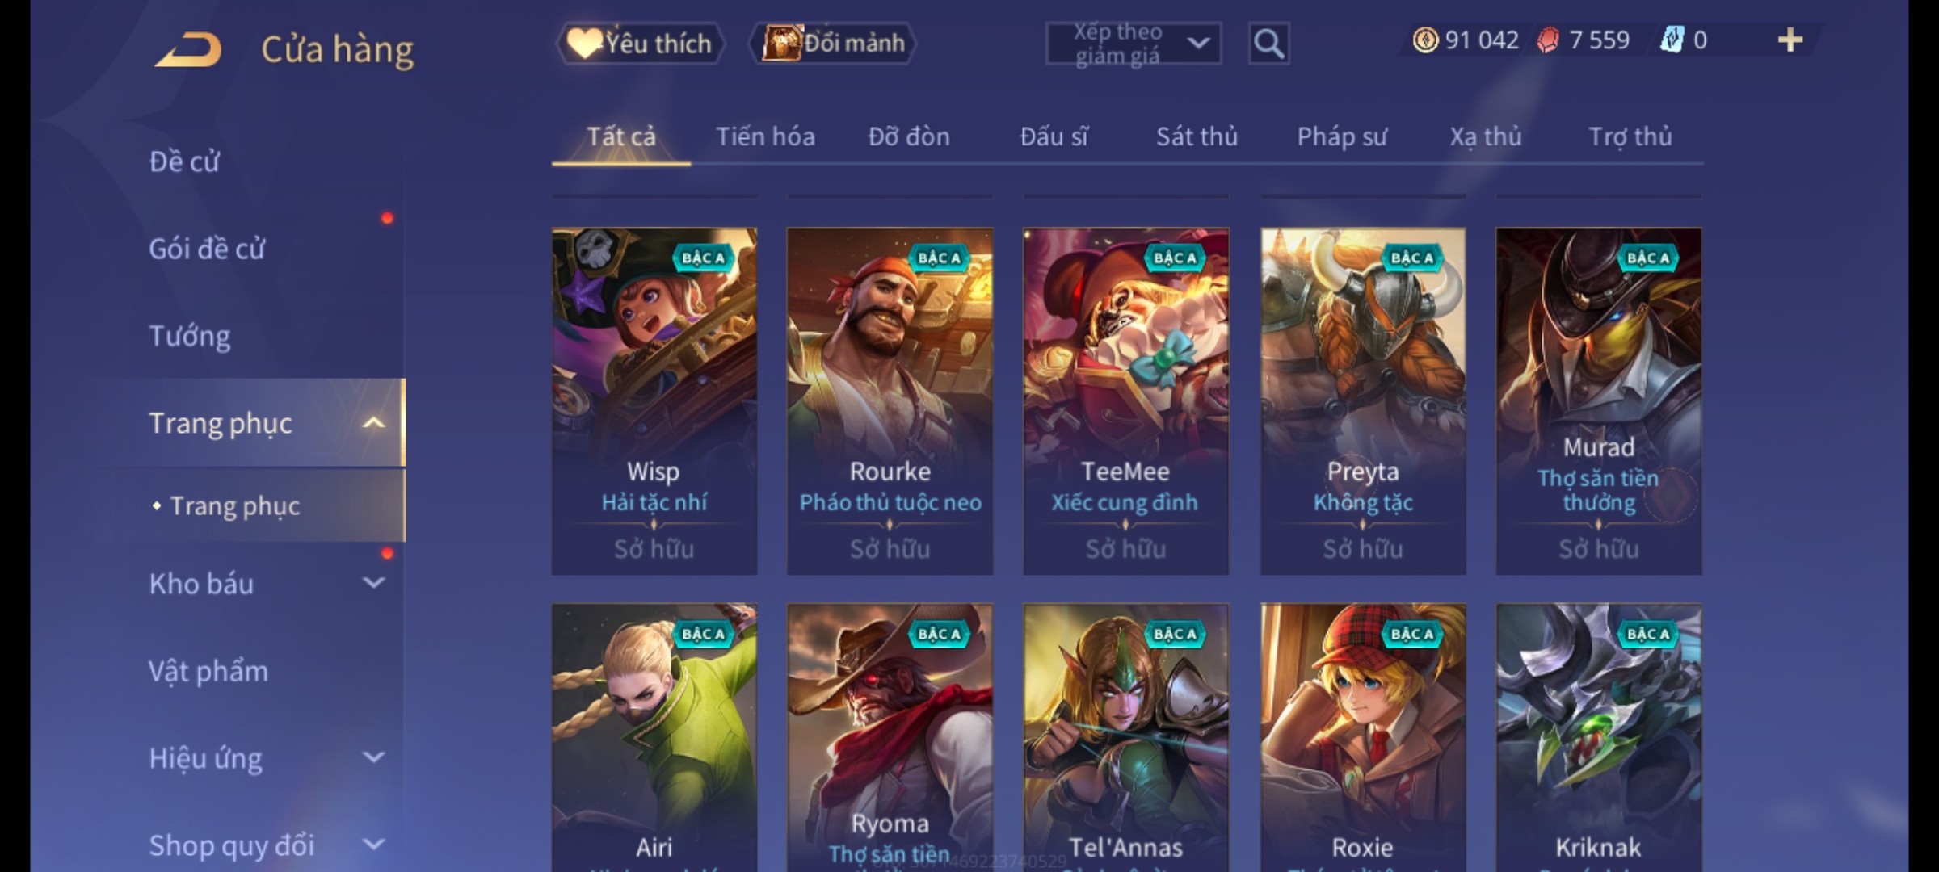Tap the blue voucher currency icon
The height and width of the screenshot is (872, 1939).
(1671, 40)
